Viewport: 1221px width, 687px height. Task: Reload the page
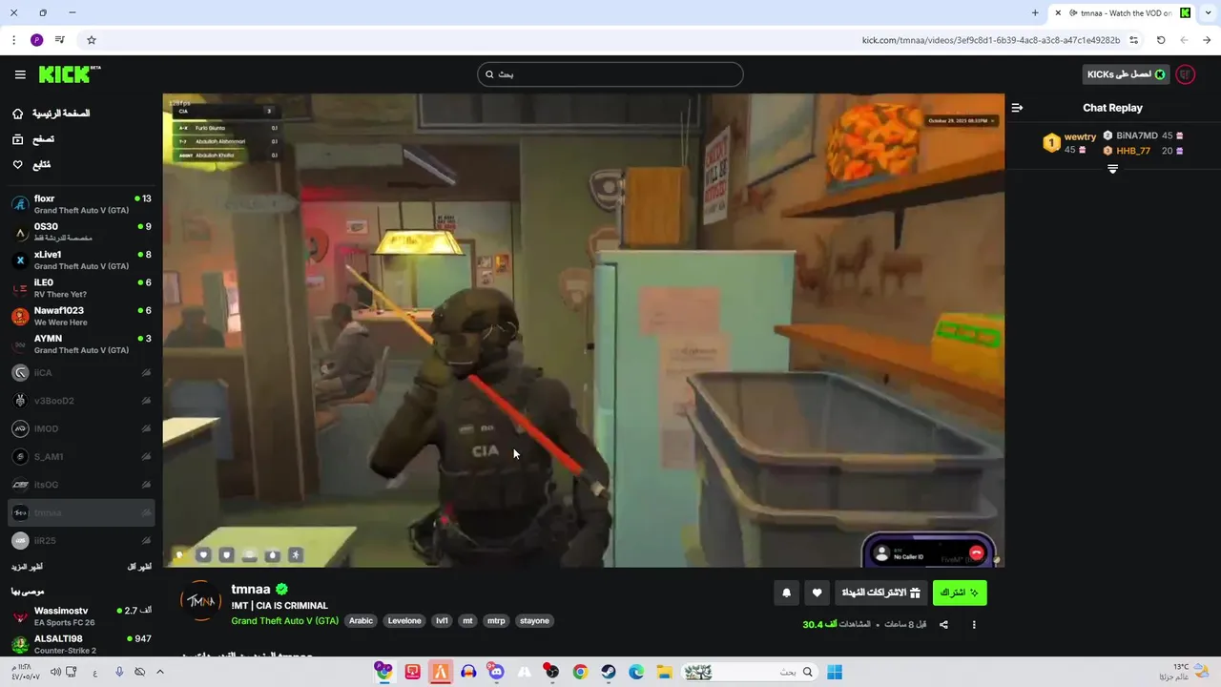pyautogui.click(x=1161, y=40)
